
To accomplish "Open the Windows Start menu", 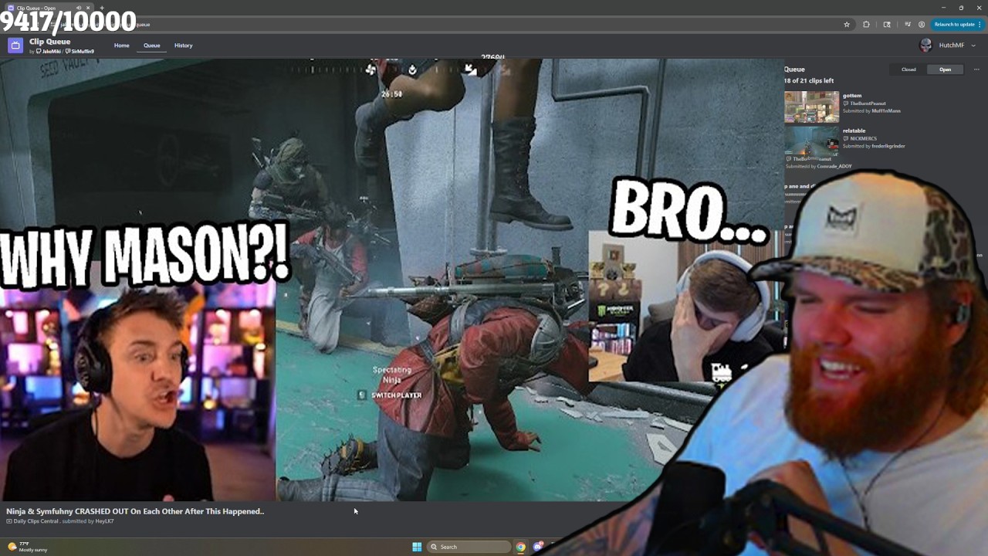I will click(x=417, y=547).
